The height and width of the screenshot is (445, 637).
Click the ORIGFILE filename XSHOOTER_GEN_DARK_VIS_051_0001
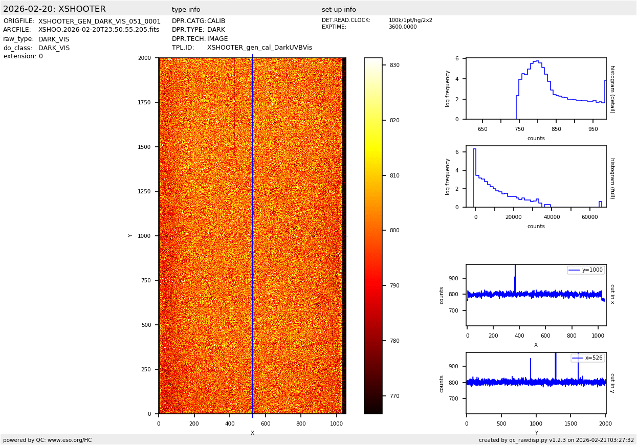(99, 21)
